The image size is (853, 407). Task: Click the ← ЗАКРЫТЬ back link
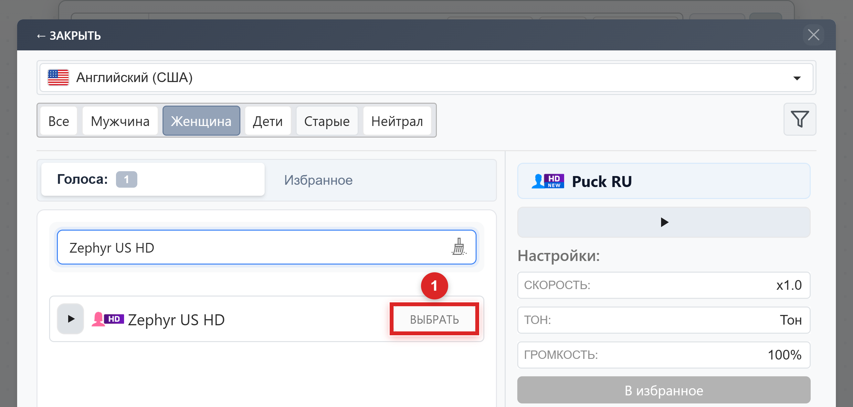(x=68, y=36)
